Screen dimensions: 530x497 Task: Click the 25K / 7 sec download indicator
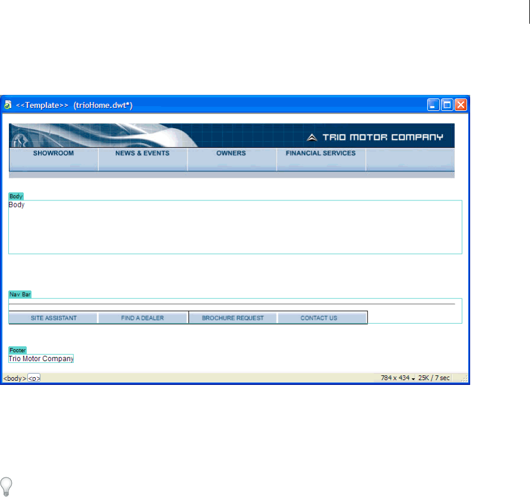(434, 378)
